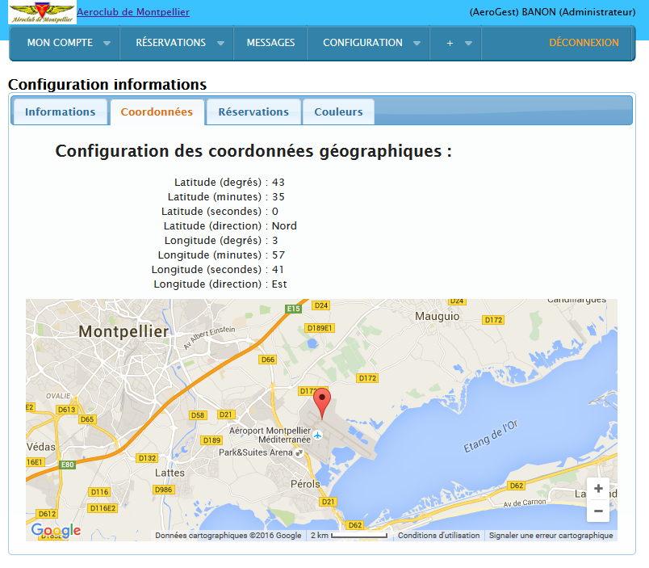Click the D65 road badge

87,419
